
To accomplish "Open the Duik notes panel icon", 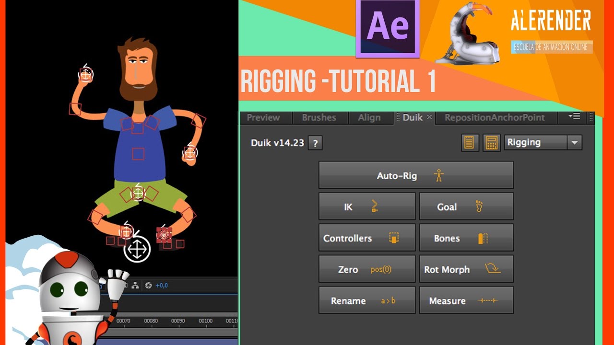I will click(x=469, y=142).
